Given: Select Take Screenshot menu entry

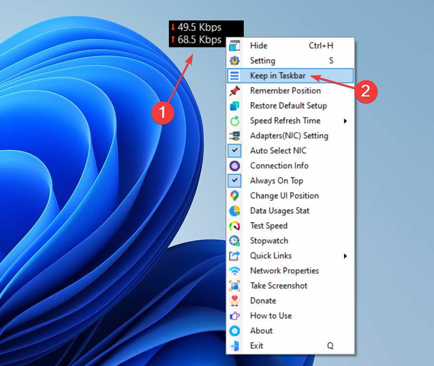Looking at the screenshot, I should (291, 286).
